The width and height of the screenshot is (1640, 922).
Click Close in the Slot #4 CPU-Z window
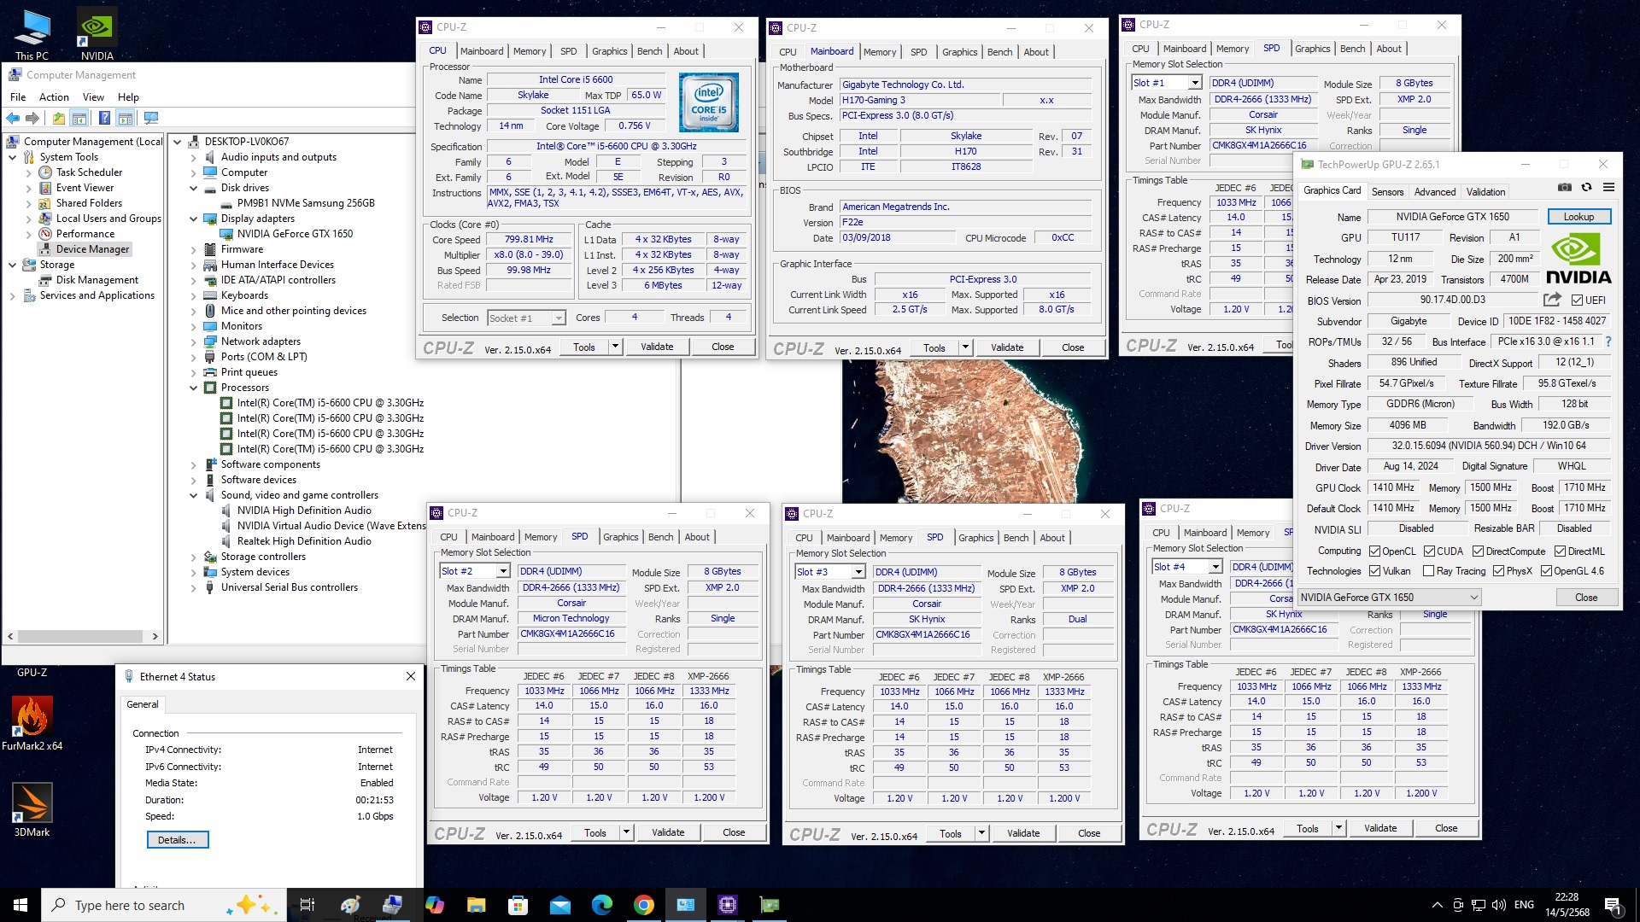coord(1445,828)
